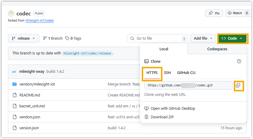The height and width of the screenshot is (139, 253).
Task: Switch to the GitHub CLI clone tab
Action: (x=186, y=73)
